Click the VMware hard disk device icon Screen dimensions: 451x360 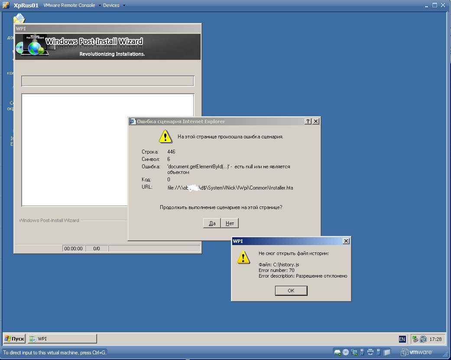[337, 352]
